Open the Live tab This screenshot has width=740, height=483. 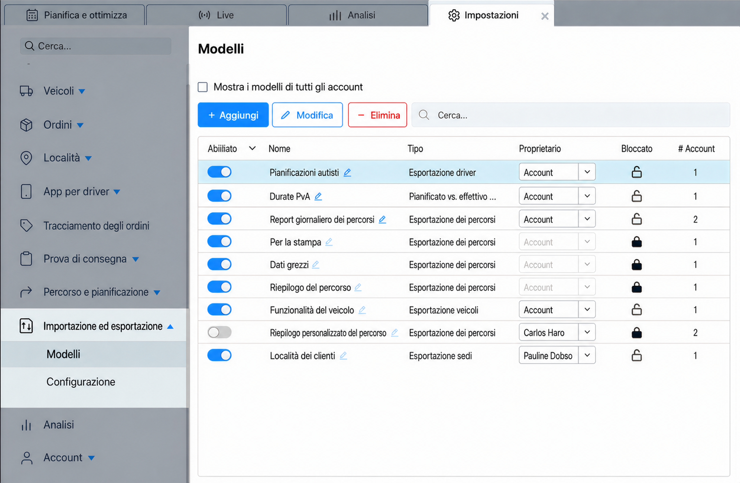pyautogui.click(x=216, y=15)
